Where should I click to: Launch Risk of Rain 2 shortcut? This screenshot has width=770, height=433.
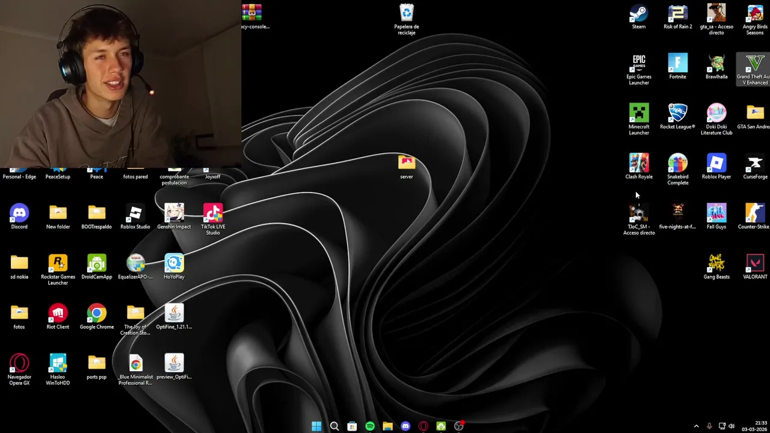[677, 17]
